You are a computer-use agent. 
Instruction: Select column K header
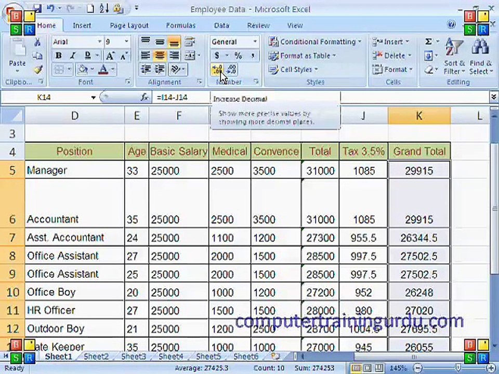(419, 115)
